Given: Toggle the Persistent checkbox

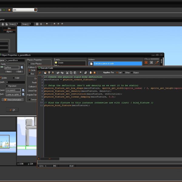Looking at the screenshot, I should [7, 86].
